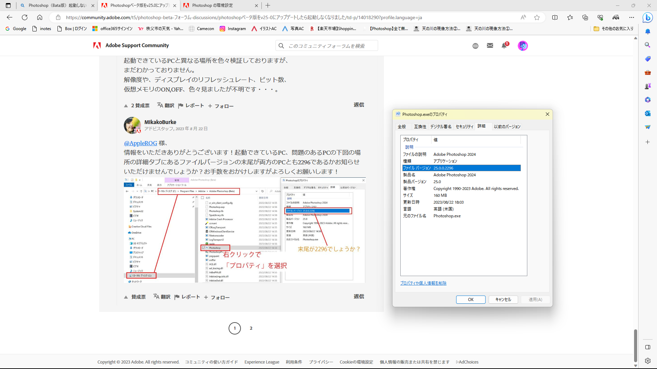This screenshot has width=657, height=369.
Task: Open the shopping tag icon in the Edge sidebar
Action: click(x=647, y=59)
